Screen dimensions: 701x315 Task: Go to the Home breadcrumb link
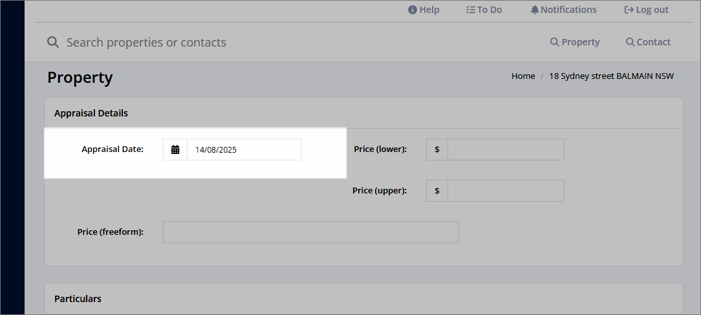(523, 76)
